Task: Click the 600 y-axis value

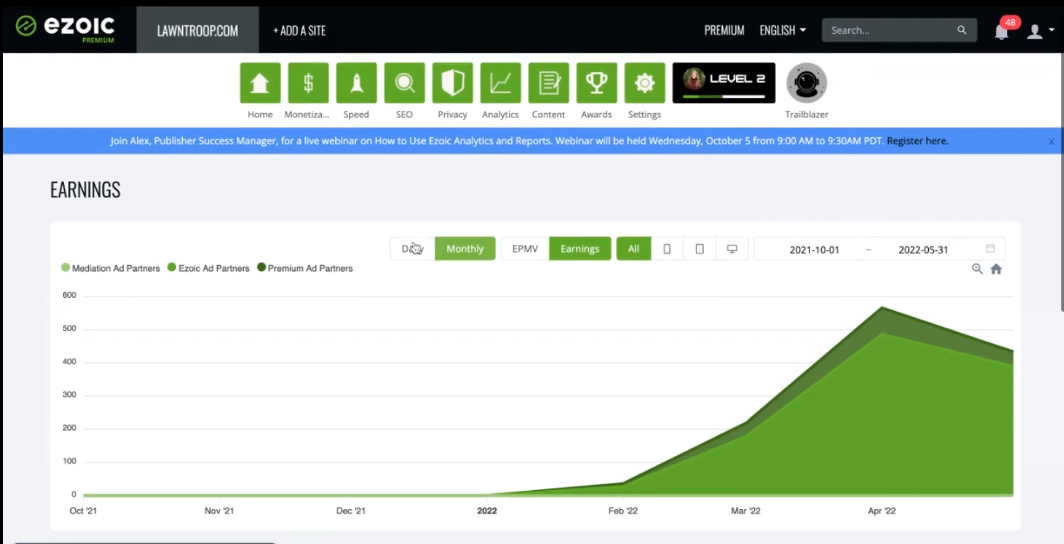Action: 69,295
